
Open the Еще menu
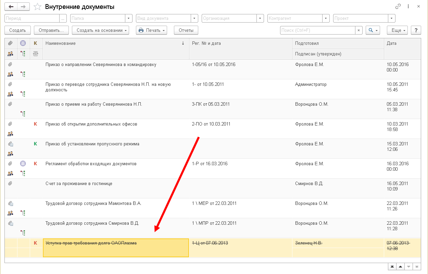click(x=397, y=30)
